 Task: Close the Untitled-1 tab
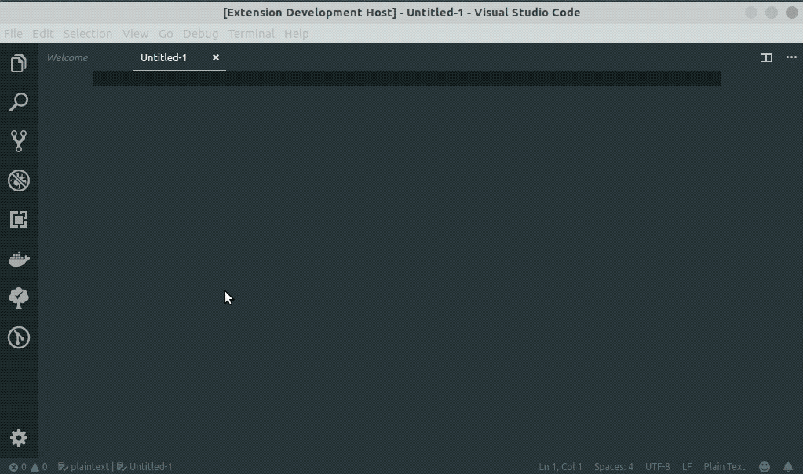click(x=216, y=57)
